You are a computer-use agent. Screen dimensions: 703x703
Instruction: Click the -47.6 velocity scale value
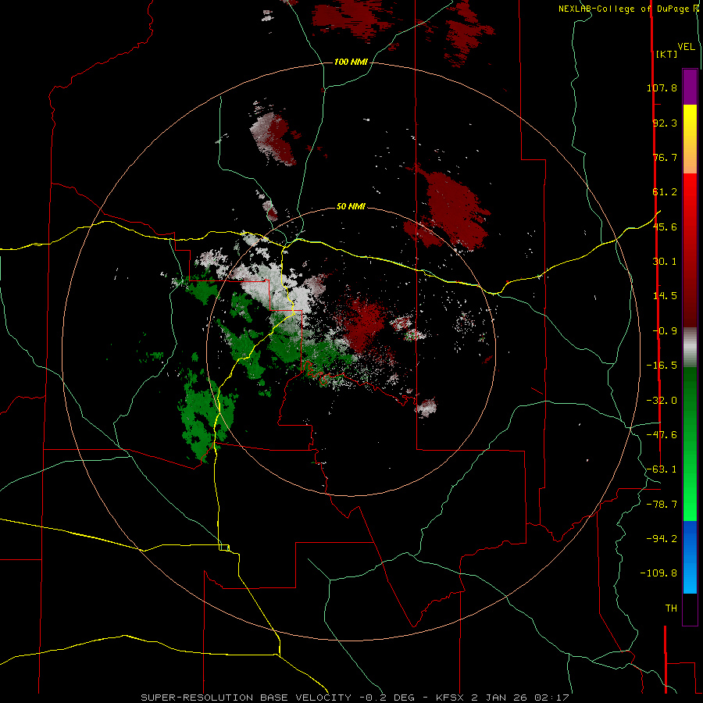662,435
